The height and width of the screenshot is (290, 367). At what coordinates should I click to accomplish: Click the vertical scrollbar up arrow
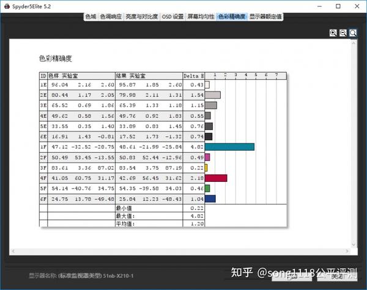[x=354, y=43]
